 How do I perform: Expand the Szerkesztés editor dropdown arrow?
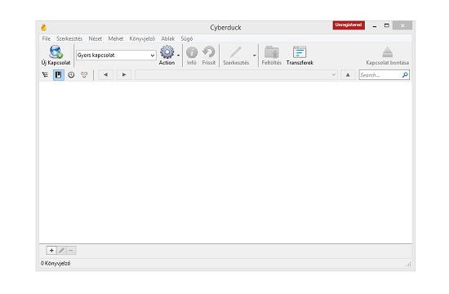tap(254, 56)
